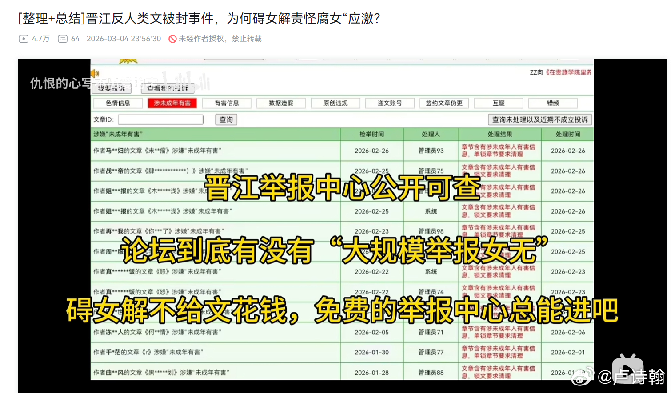Click the row 作者马**妇的文章《末**瘤》
This screenshot has width=671, height=393.
[x=342, y=151]
